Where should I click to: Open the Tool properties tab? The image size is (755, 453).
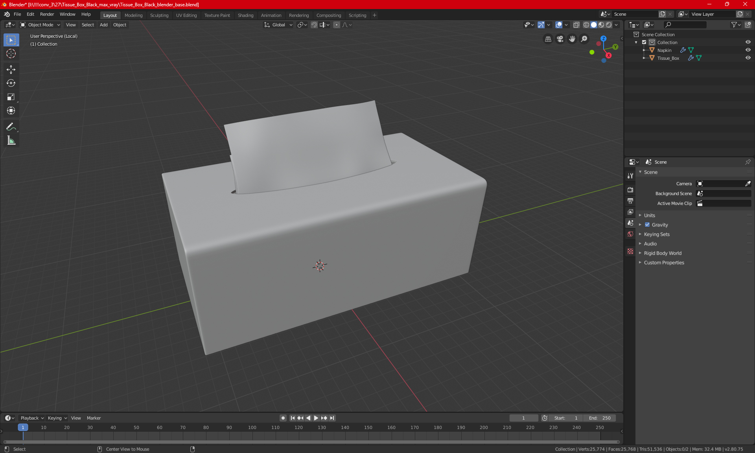click(630, 176)
